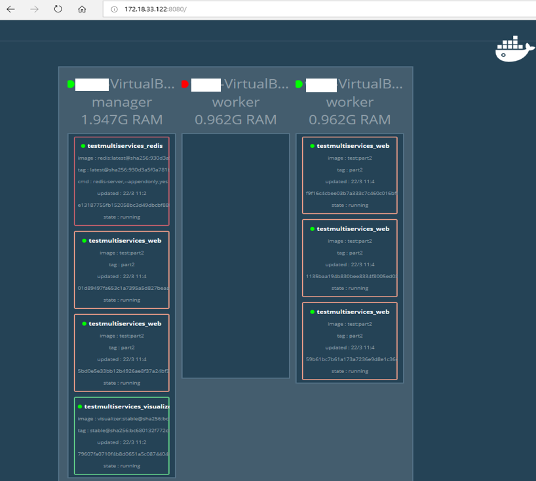Screen dimensions: 536x481
Task: Click the red status dot of middle worker
Action: coord(185,84)
